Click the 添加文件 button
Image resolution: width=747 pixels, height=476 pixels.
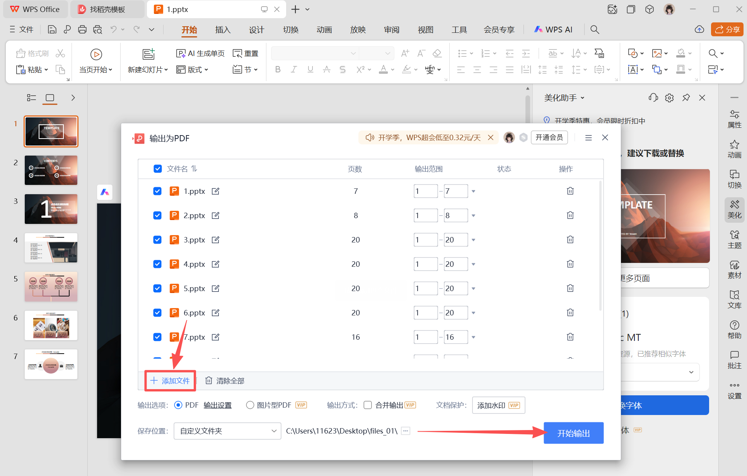(x=170, y=381)
